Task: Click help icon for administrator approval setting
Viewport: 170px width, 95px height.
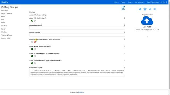Action: (124, 39)
